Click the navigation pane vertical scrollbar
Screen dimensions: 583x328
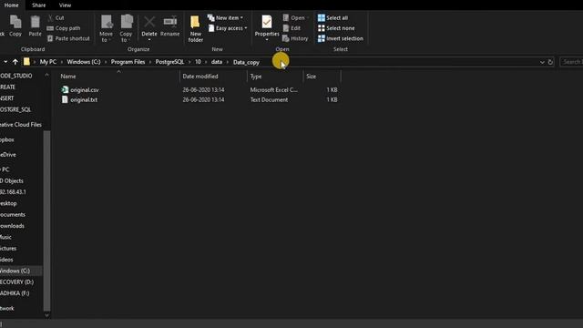pos(46,220)
